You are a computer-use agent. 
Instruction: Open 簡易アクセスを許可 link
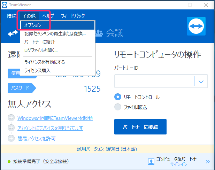(37, 139)
